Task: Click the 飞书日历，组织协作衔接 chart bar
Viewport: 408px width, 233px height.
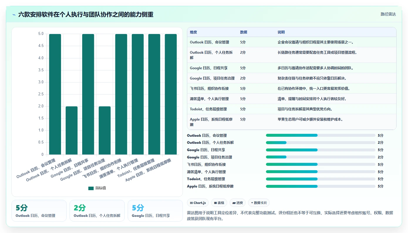Action: pyautogui.click(x=121, y=94)
